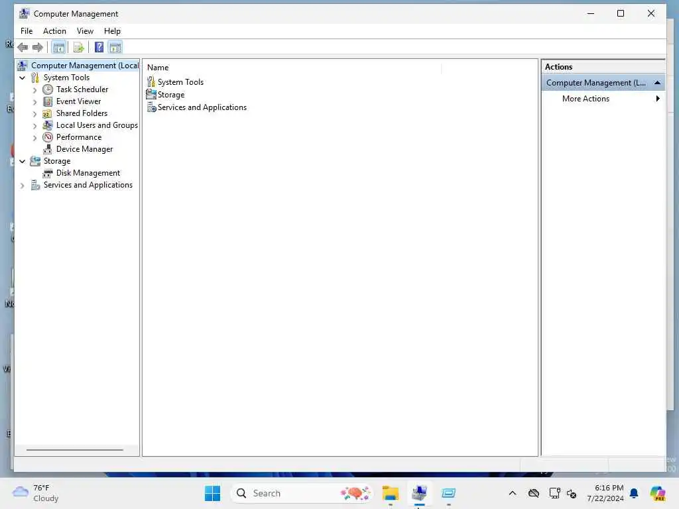Viewport: 679px width, 509px height.
Task: Select Shared Folders icon in tree
Action: [x=47, y=113]
